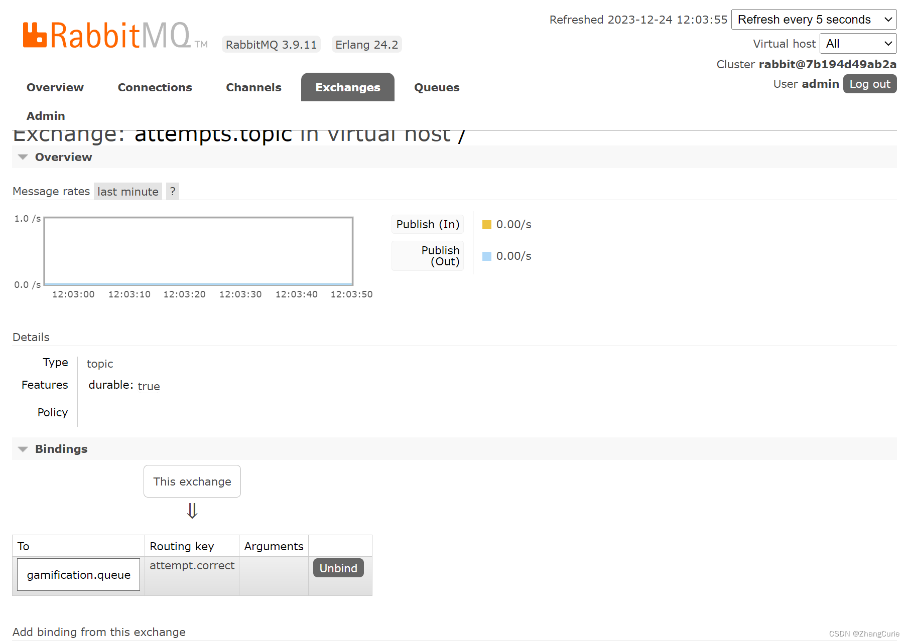Click the durable: true feature text
The image size is (907, 643).
pyautogui.click(x=124, y=385)
